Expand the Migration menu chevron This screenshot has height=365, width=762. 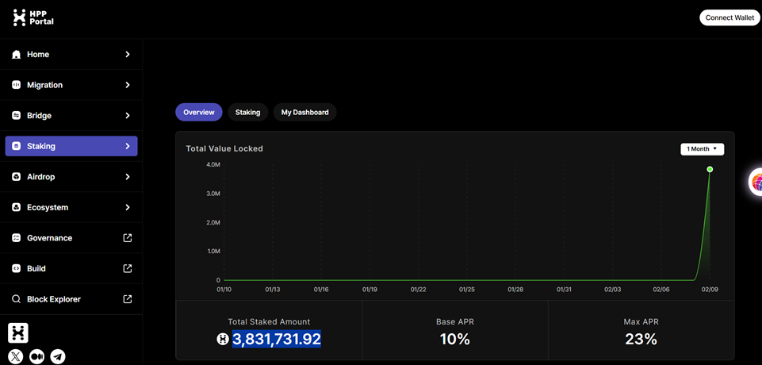click(x=128, y=85)
